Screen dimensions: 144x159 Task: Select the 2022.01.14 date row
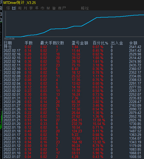tap(12, 138)
